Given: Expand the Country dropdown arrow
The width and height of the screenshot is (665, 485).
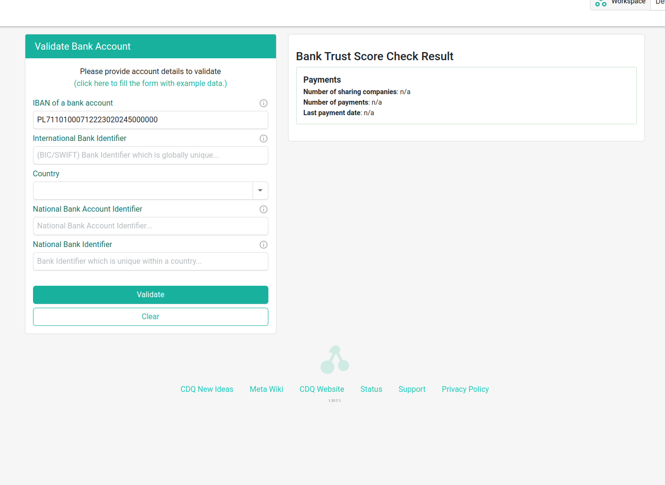Looking at the screenshot, I should [x=260, y=191].
